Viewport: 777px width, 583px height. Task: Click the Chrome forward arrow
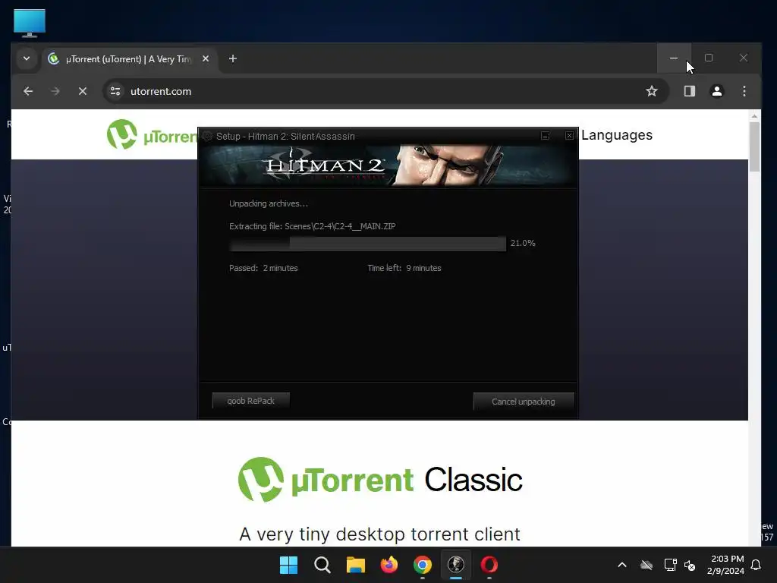pyautogui.click(x=55, y=91)
